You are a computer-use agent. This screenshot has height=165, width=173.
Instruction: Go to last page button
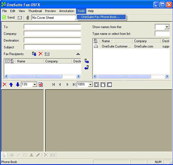coord(74,84)
